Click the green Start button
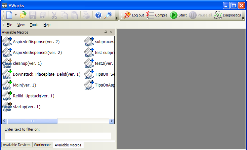247x150 pixels. point(178,15)
